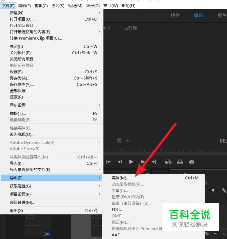Open the 剪辑(C) menu
Viewport: 227px width, 239px height.
pyautogui.click(x=41, y=6)
